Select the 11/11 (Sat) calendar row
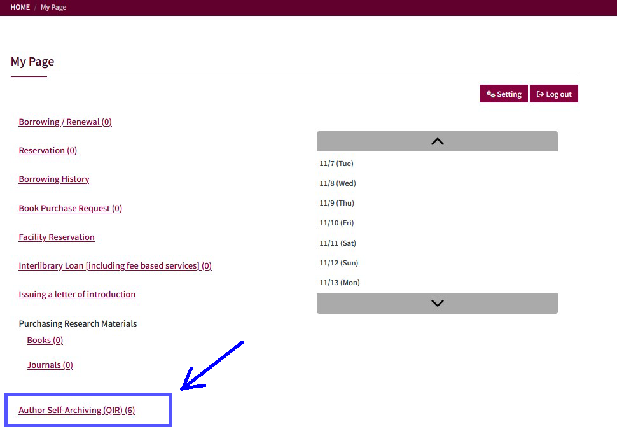 [x=437, y=243]
